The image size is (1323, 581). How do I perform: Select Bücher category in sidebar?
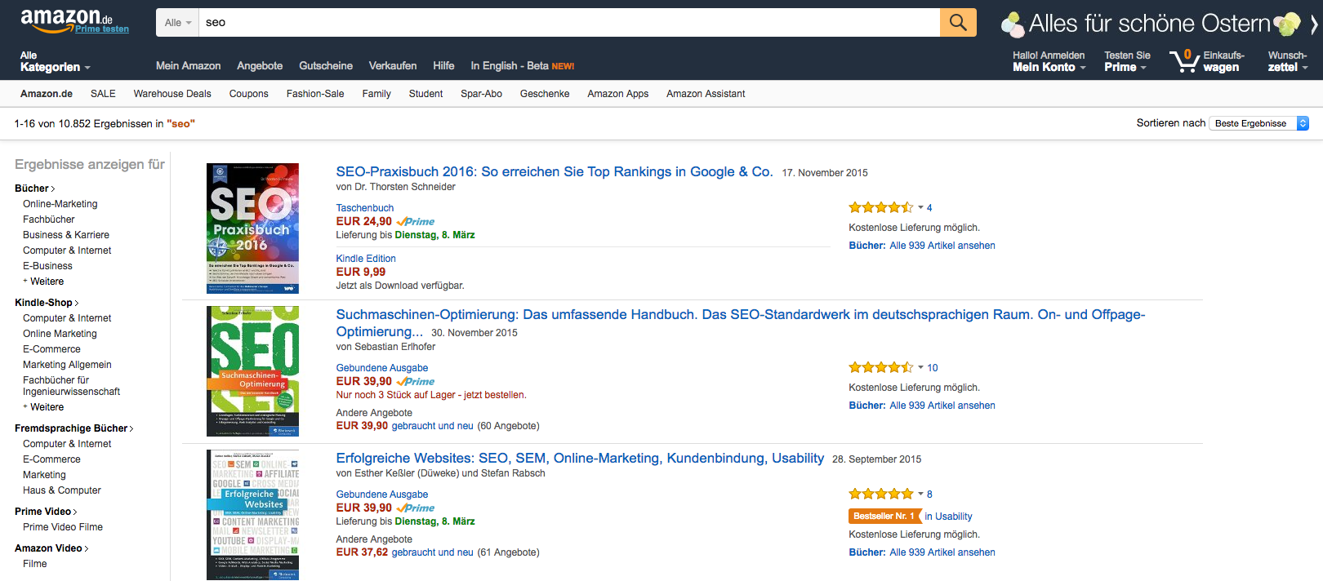[34, 188]
